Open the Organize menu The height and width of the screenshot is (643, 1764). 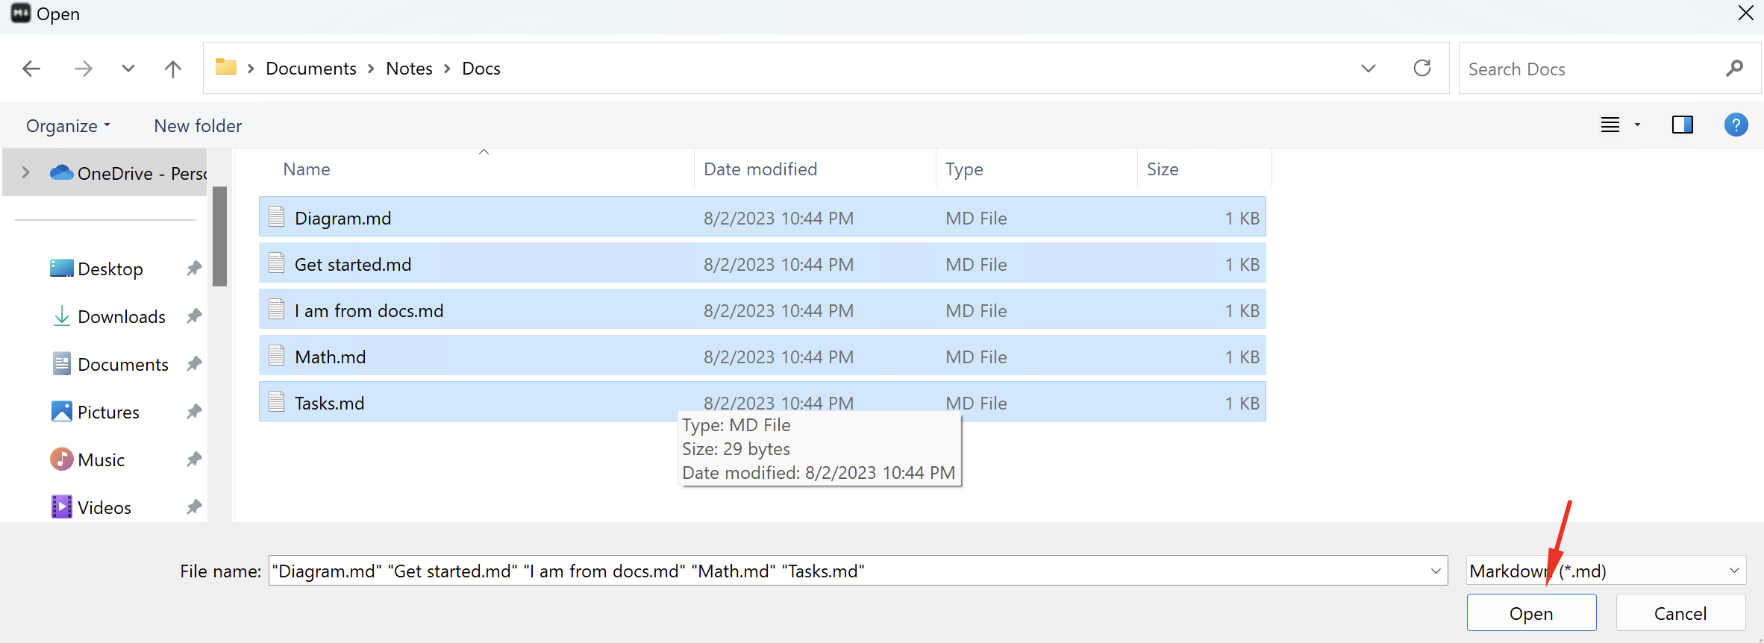point(68,126)
